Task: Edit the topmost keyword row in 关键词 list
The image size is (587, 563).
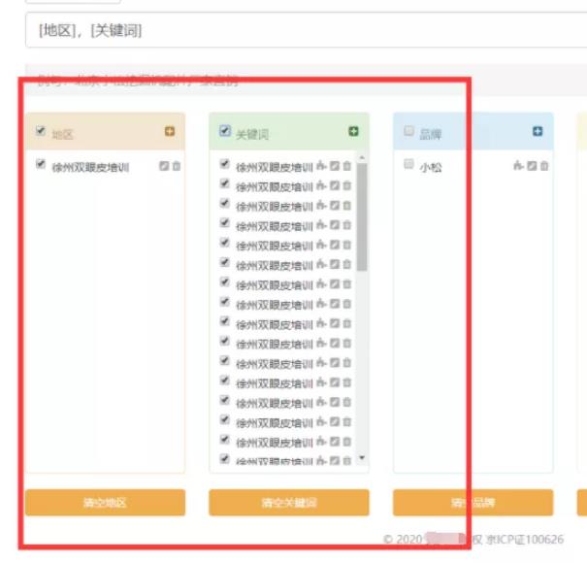Action: (x=335, y=166)
